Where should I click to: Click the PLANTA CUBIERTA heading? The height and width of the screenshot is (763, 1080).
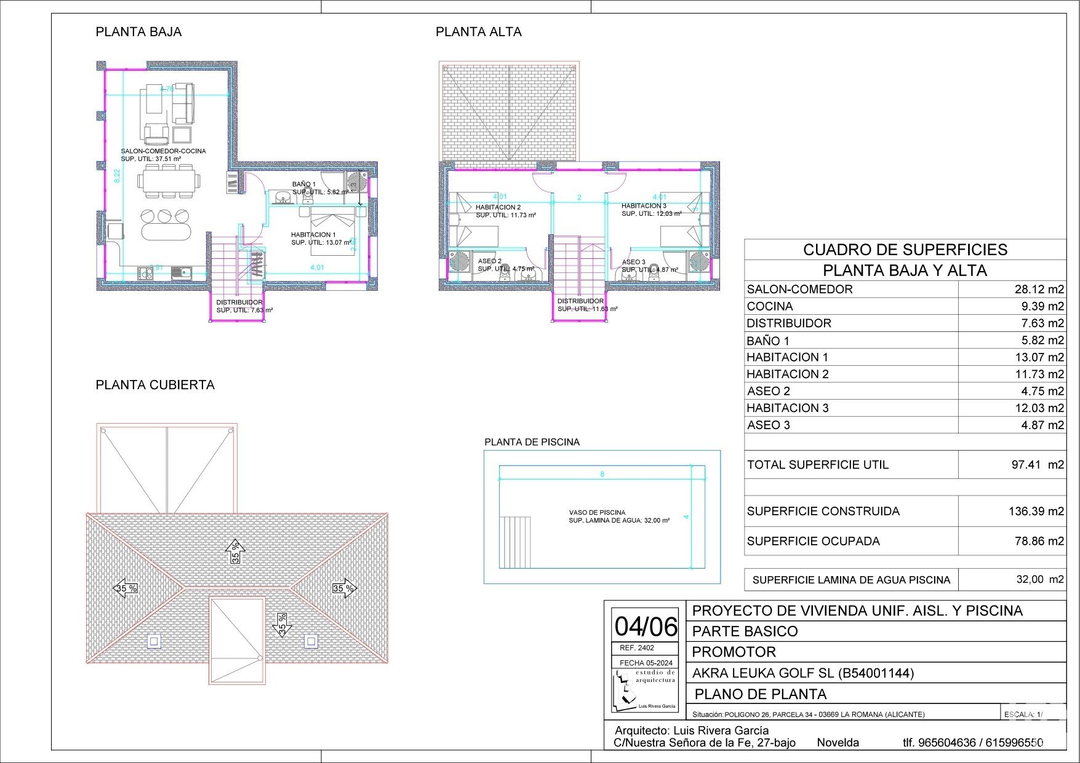155,385
